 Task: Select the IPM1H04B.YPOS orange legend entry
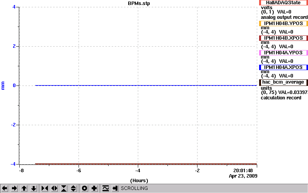tap(283, 23)
